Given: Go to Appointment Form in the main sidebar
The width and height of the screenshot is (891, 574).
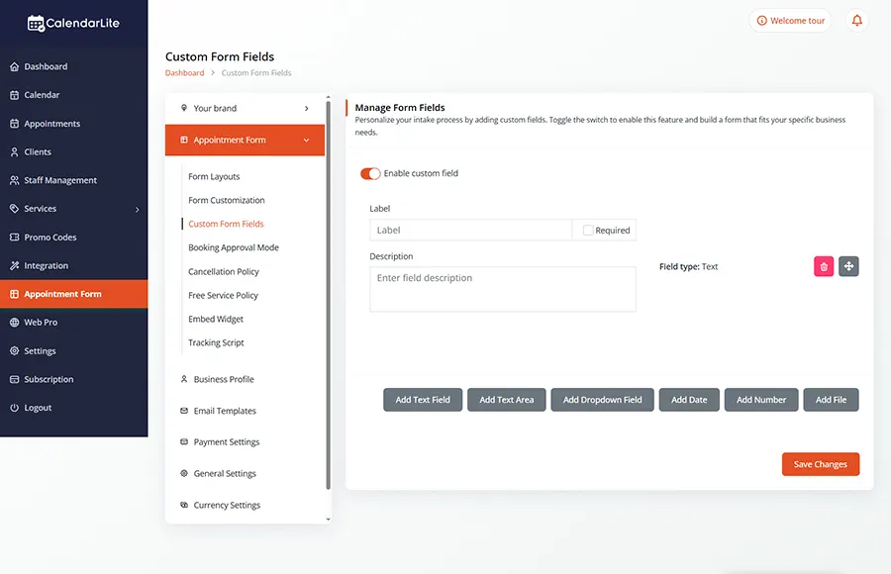Looking at the screenshot, I should (74, 294).
